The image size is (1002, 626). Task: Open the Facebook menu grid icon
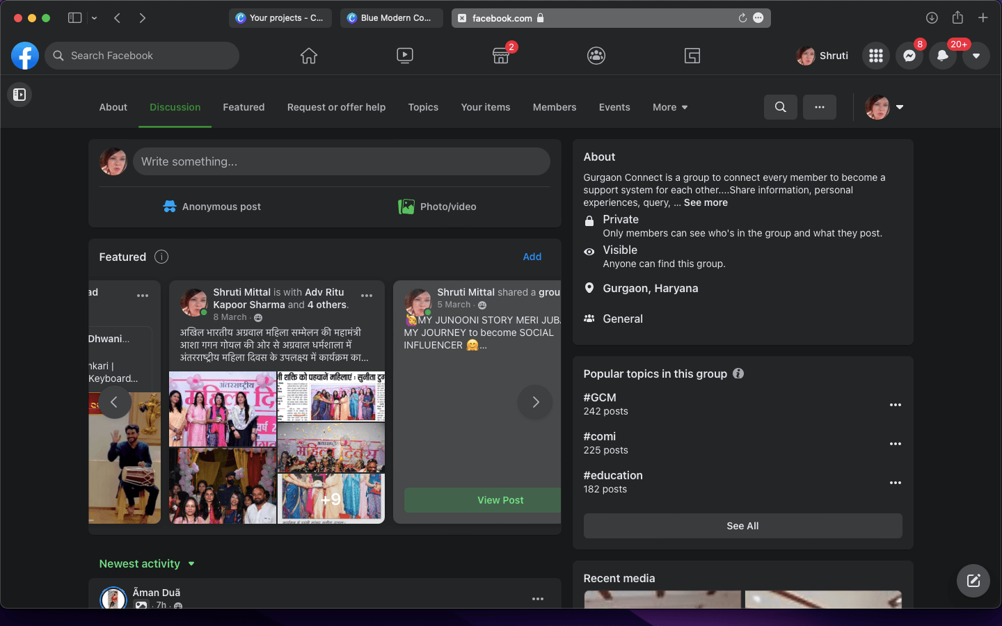click(876, 56)
